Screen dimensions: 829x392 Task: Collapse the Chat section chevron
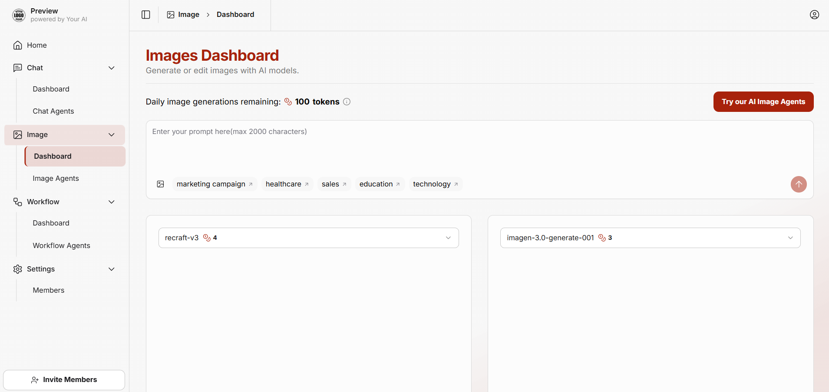pyautogui.click(x=112, y=68)
